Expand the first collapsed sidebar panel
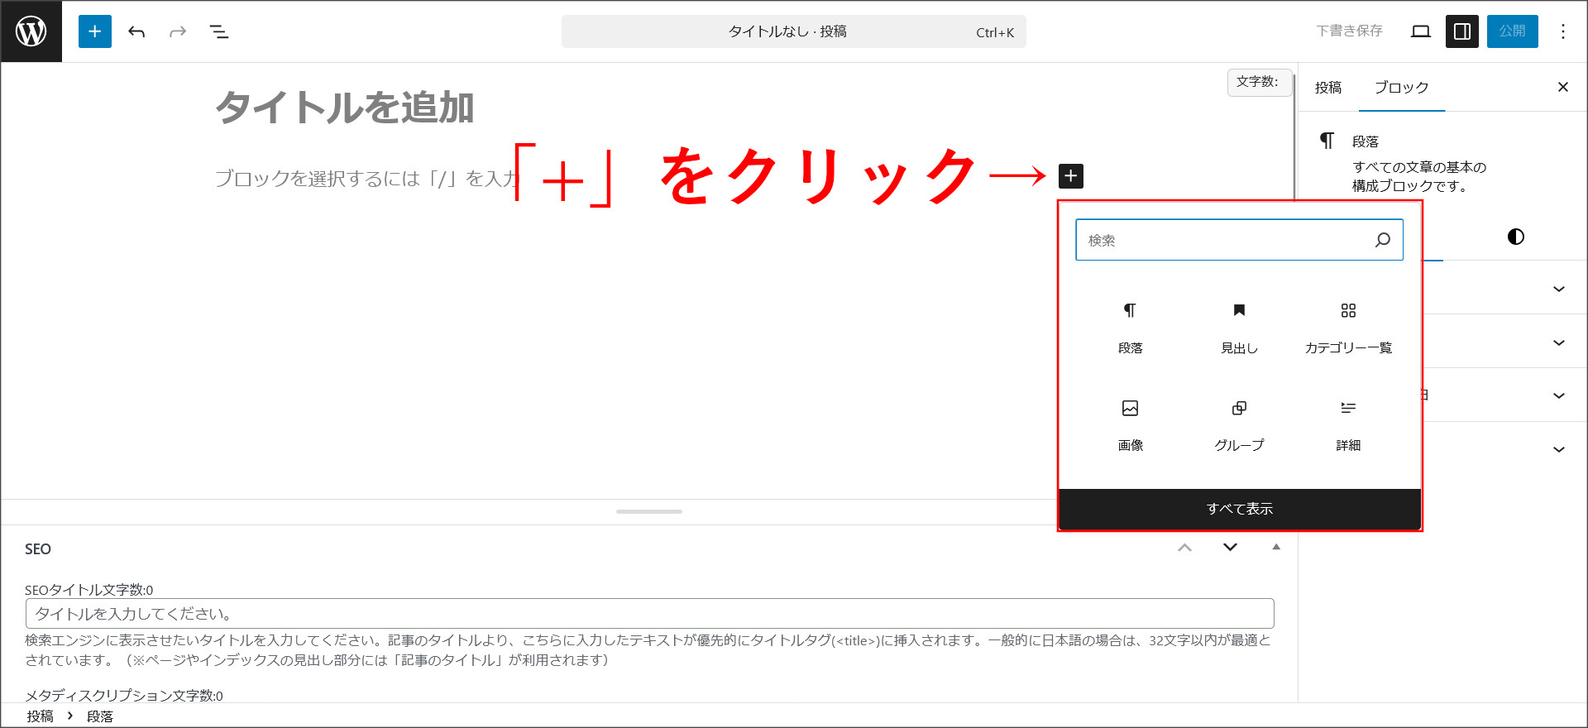 pos(1558,289)
